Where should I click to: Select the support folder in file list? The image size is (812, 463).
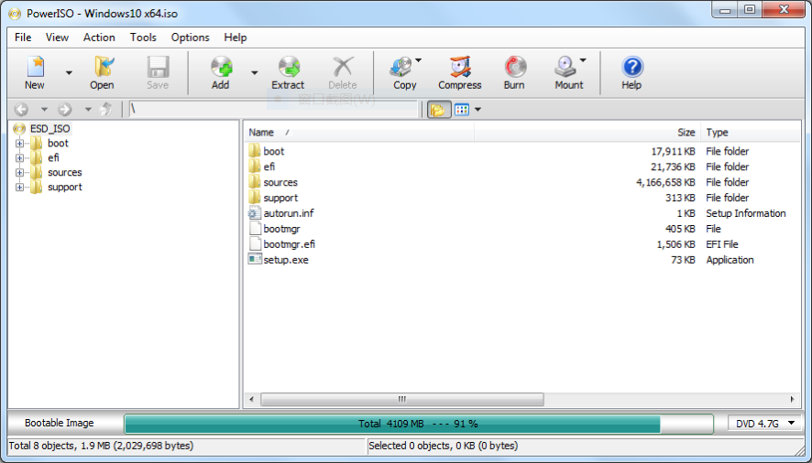[280, 198]
